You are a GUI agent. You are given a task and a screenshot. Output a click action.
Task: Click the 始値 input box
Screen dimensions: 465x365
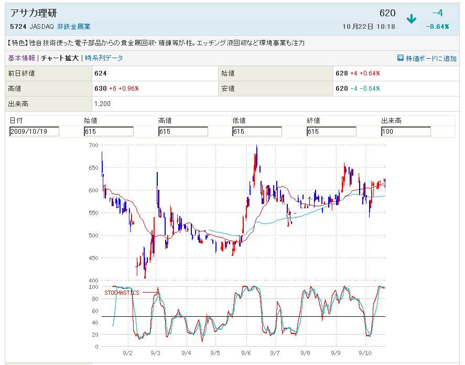pyautogui.click(x=109, y=132)
